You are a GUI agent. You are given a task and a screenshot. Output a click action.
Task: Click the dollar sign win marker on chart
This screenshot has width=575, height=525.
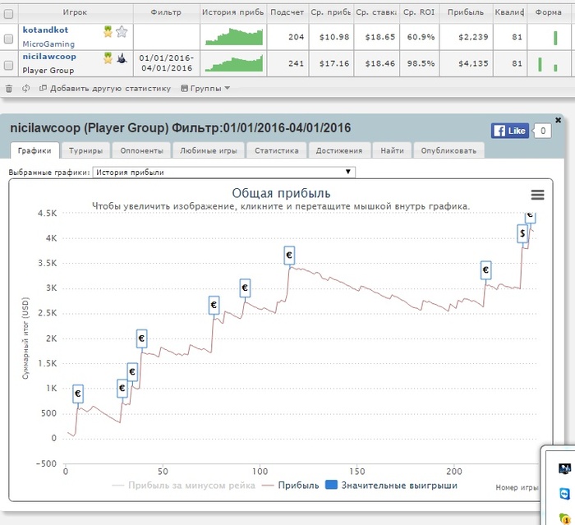click(x=522, y=233)
